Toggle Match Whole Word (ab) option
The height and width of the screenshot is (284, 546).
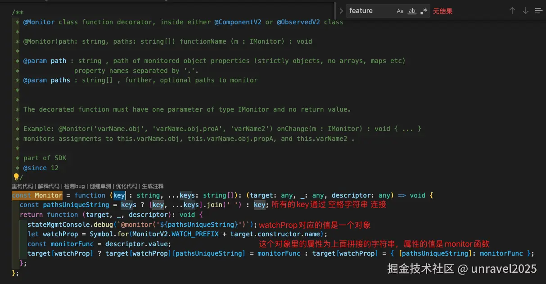tap(412, 11)
